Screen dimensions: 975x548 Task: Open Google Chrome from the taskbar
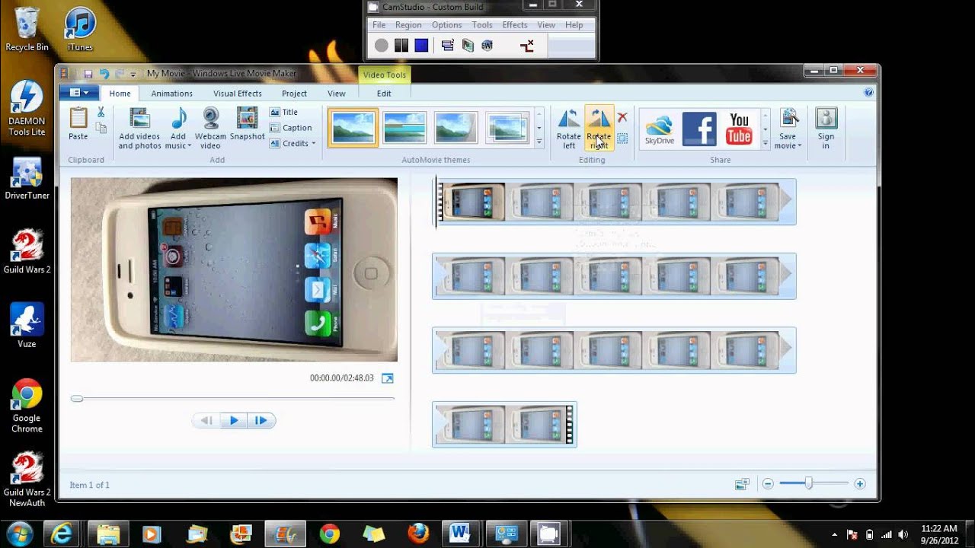point(329,534)
